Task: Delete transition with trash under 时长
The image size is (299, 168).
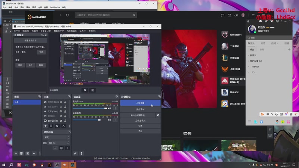Action: 61,148
